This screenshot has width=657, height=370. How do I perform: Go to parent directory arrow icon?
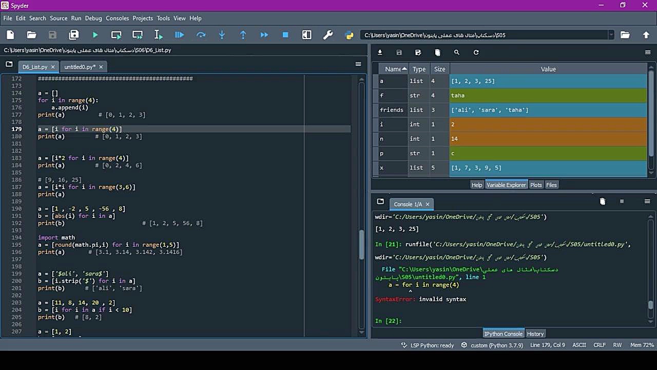[x=646, y=35]
